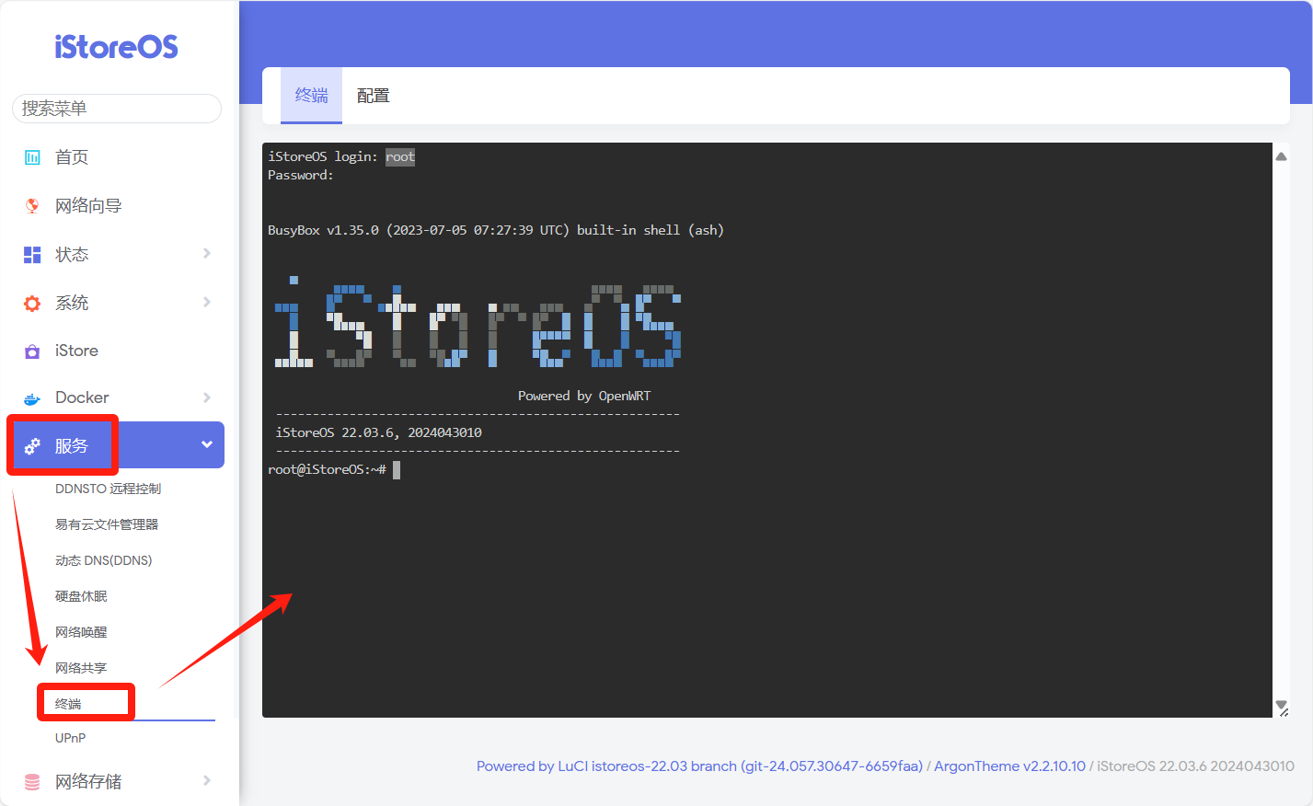The width and height of the screenshot is (1313, 806).
Task: Click the terminal scroll-up arrow
Action: (x=1281, y=156)
